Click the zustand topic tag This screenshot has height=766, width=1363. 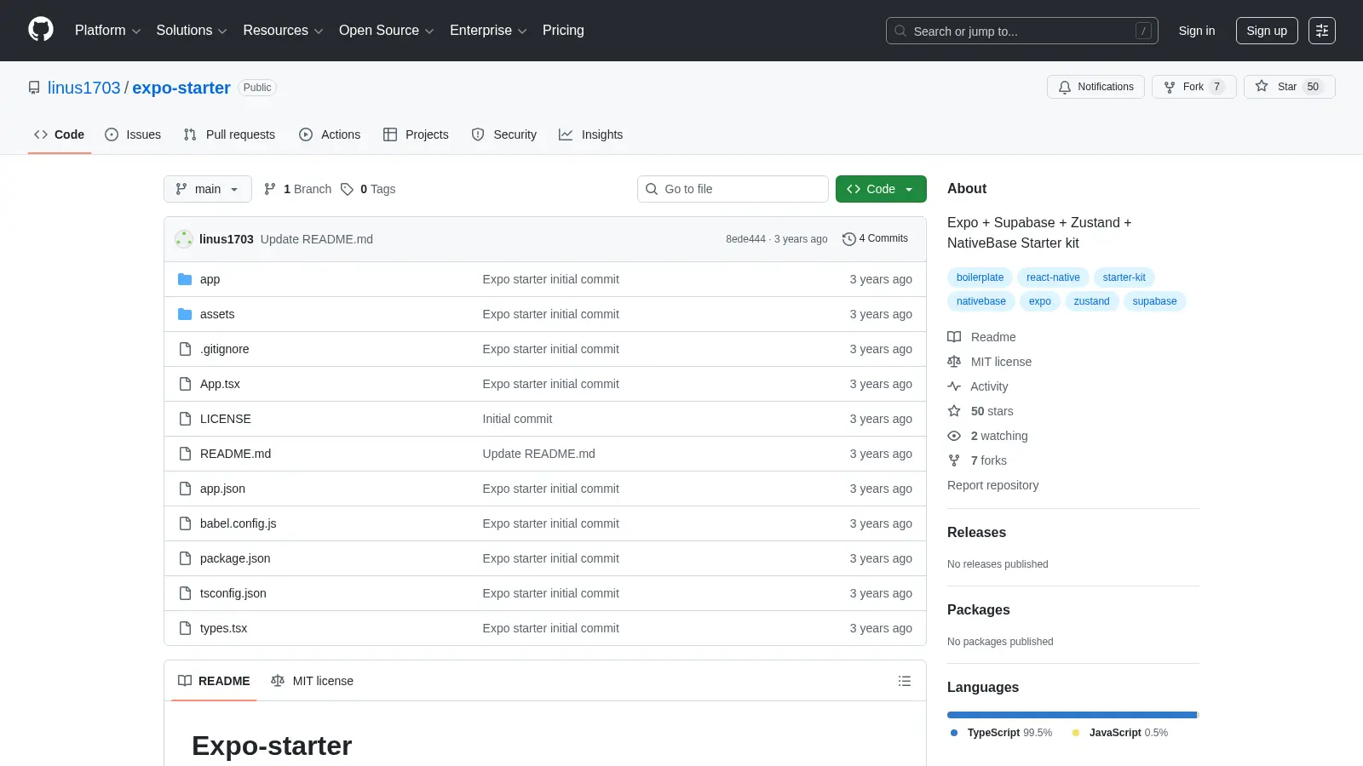[x=1091, y=301]
